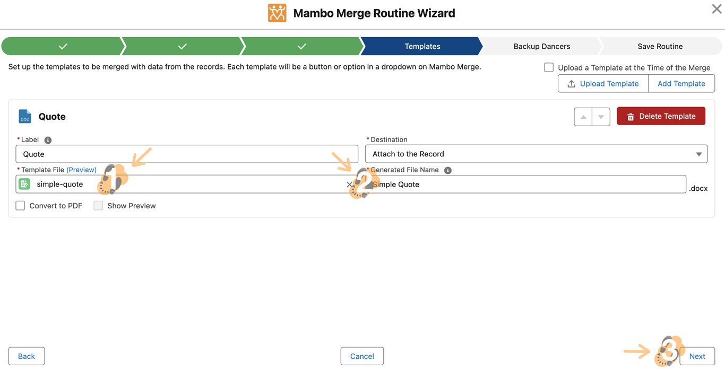Click the Label info icon

(x=48, y=140)
